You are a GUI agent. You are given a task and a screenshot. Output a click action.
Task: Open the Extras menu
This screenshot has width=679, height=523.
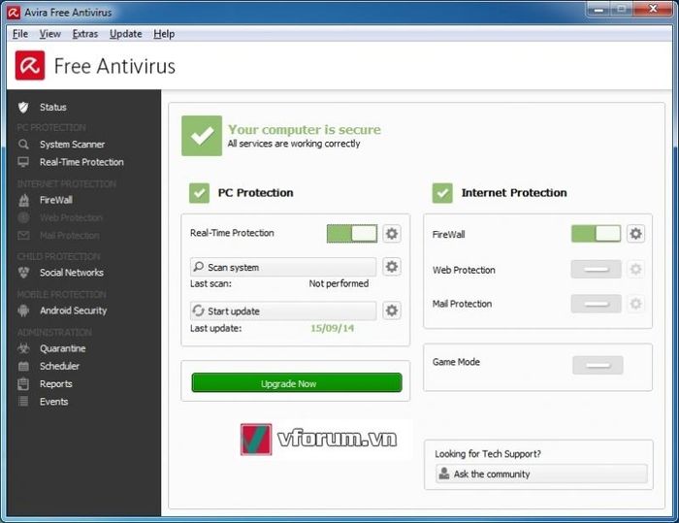click(x=85, y=34)
